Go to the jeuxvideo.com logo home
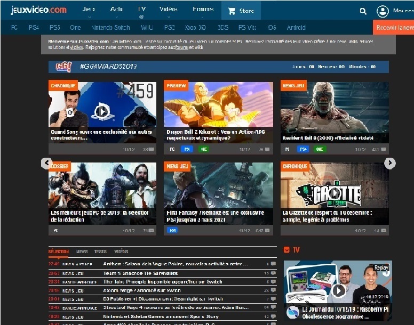 38,10
